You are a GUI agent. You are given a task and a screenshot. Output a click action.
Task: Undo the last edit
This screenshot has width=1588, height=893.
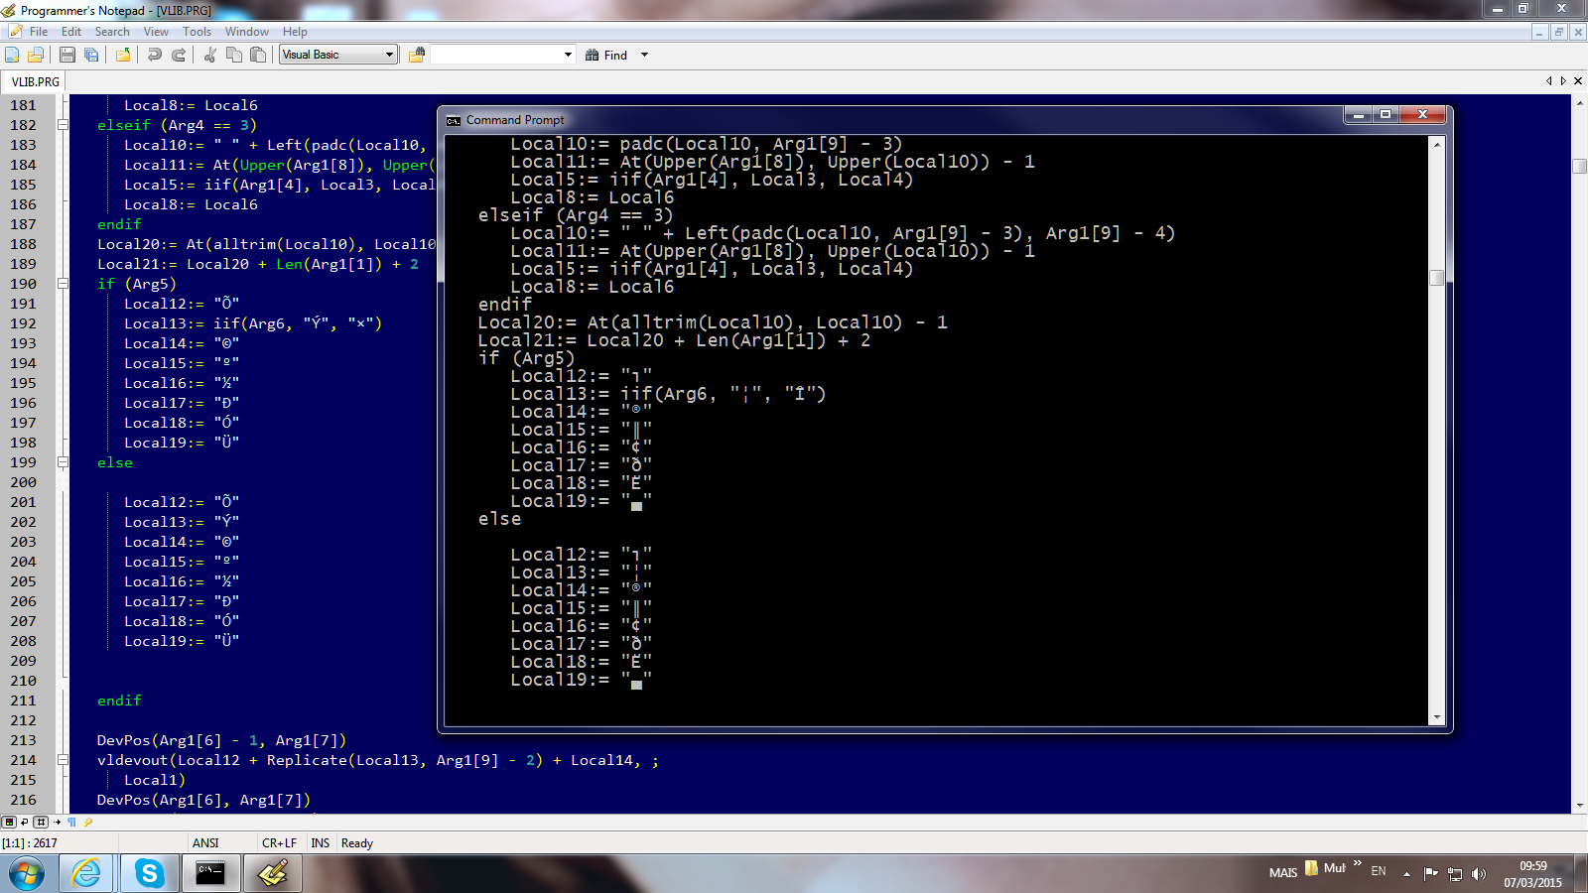pyautogui.click(x=155, y=56)
